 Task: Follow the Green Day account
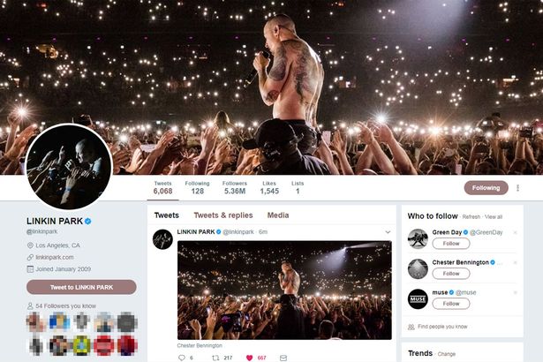(x=451, y=244)
